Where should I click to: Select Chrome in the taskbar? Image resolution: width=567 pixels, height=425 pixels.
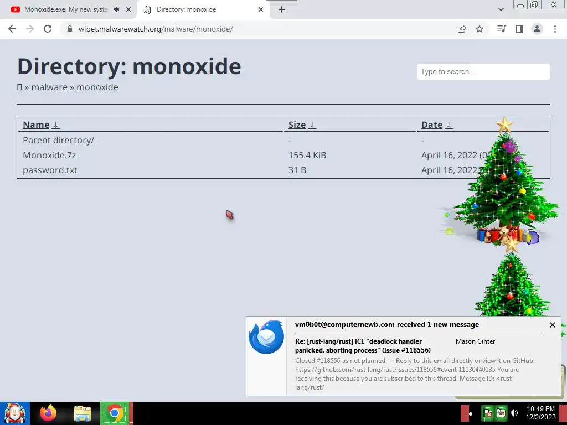tap(115, 413)
